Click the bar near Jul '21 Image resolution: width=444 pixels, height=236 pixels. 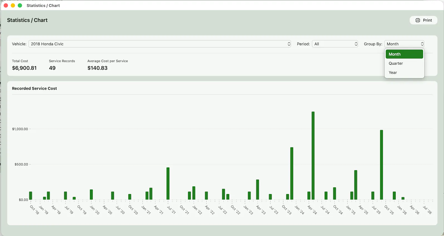click(x=168, y=183)
